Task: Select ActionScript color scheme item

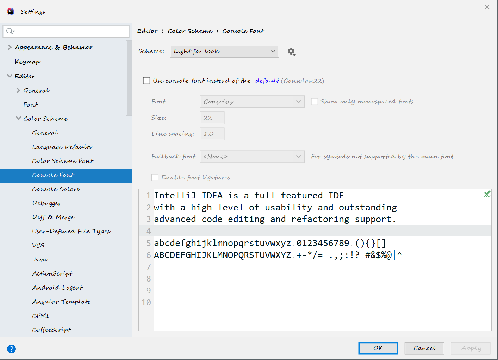Action: tap(52, 273)
